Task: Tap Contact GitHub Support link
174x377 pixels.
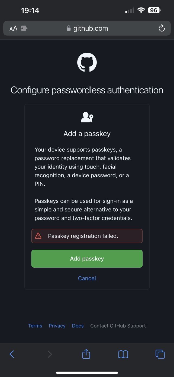Action: click(x=118, y=326)
